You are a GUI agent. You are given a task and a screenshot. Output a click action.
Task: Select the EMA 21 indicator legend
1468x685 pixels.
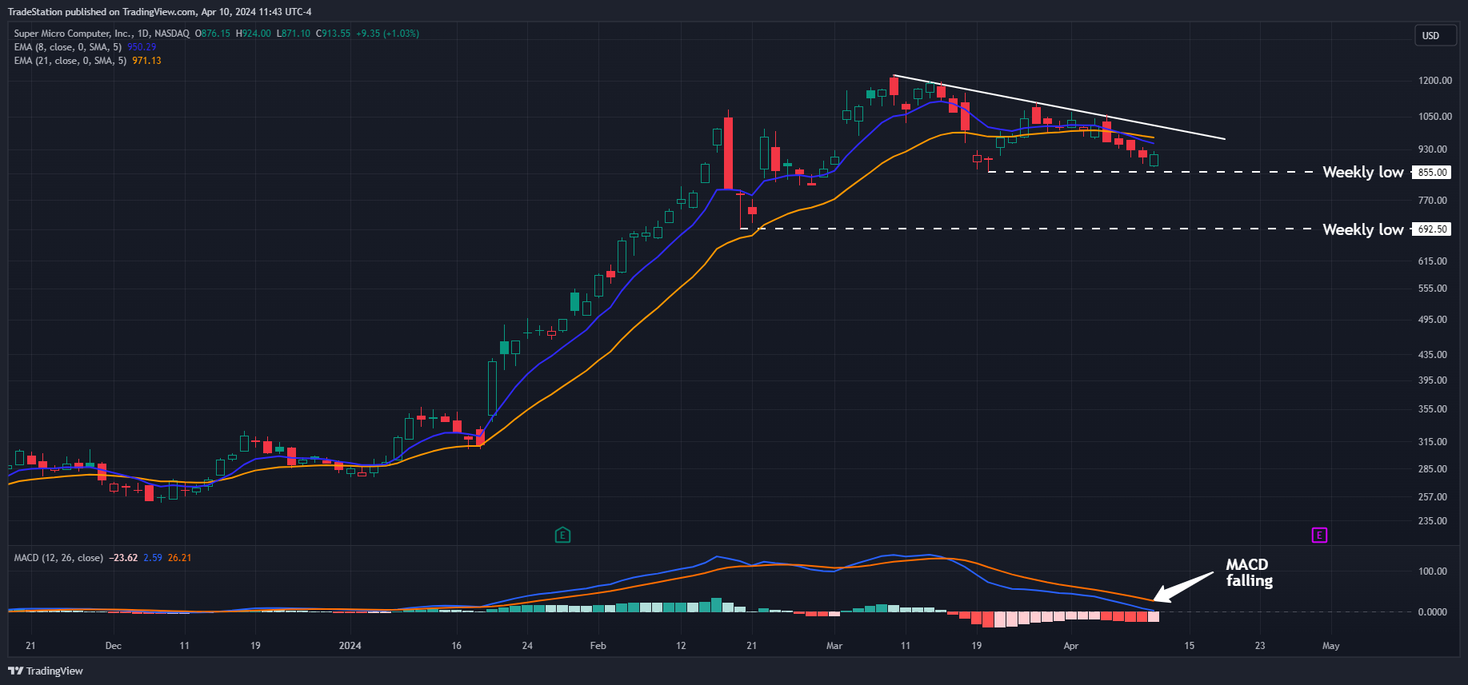click(70, 61)
